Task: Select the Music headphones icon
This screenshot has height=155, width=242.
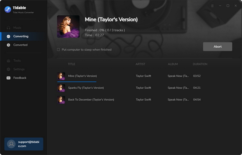Action: [8, 28]
